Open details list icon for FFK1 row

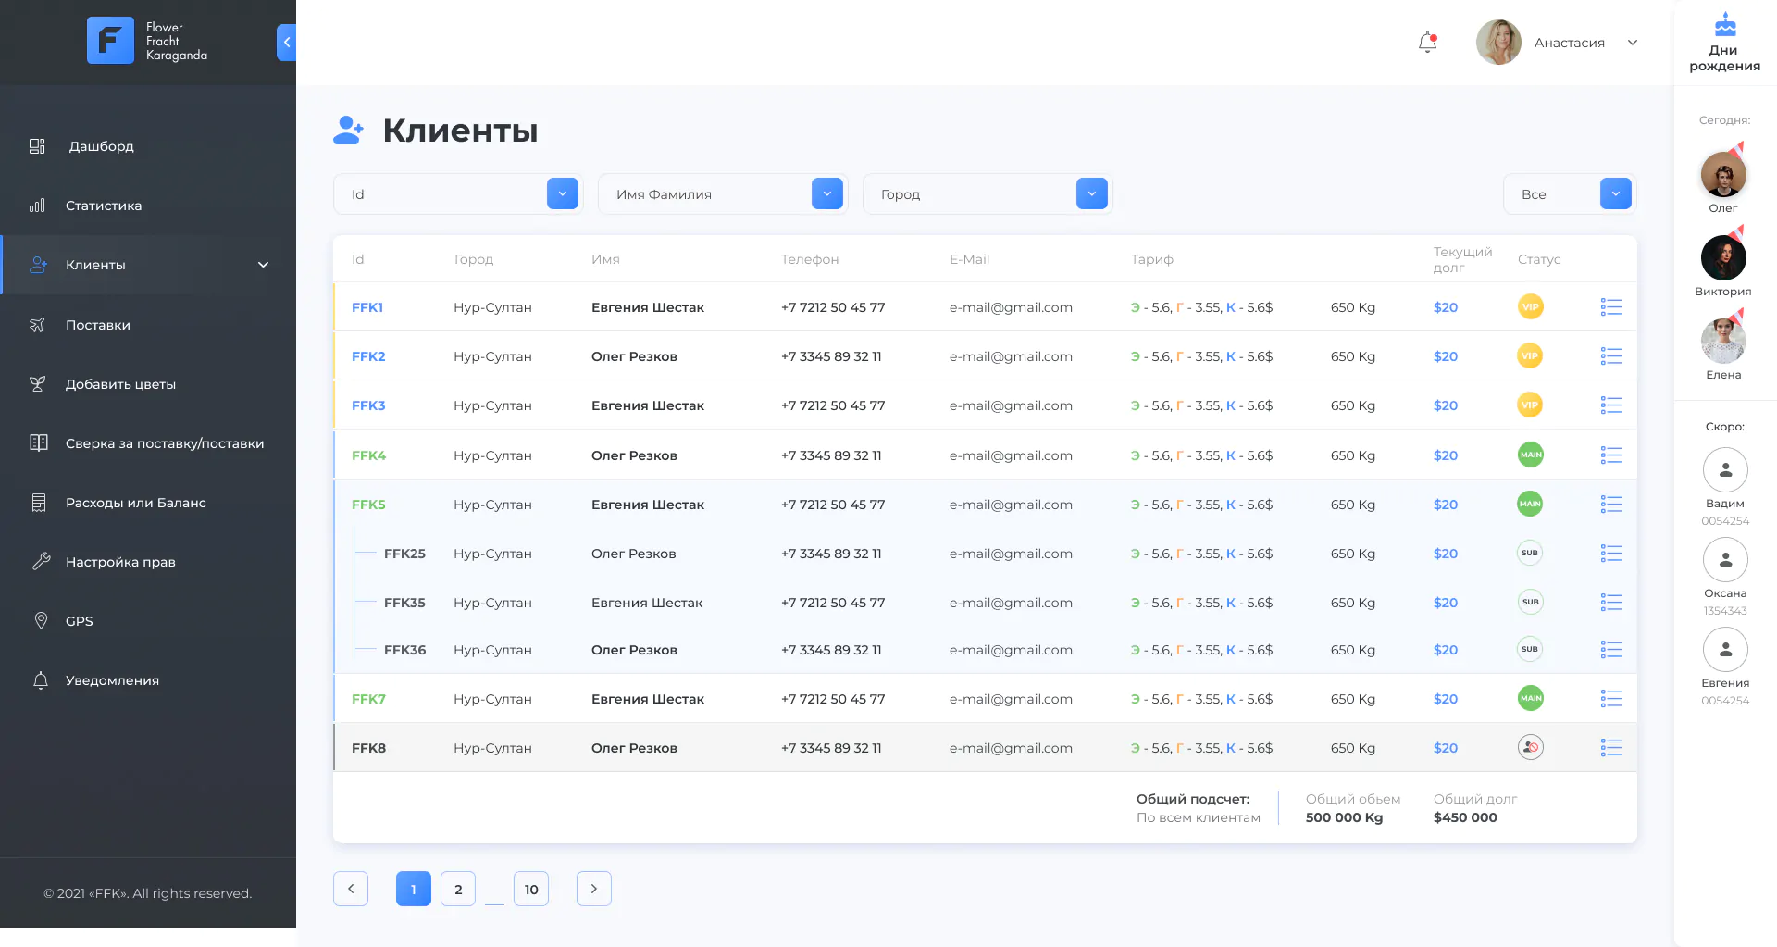click(x=1610, y=307)
